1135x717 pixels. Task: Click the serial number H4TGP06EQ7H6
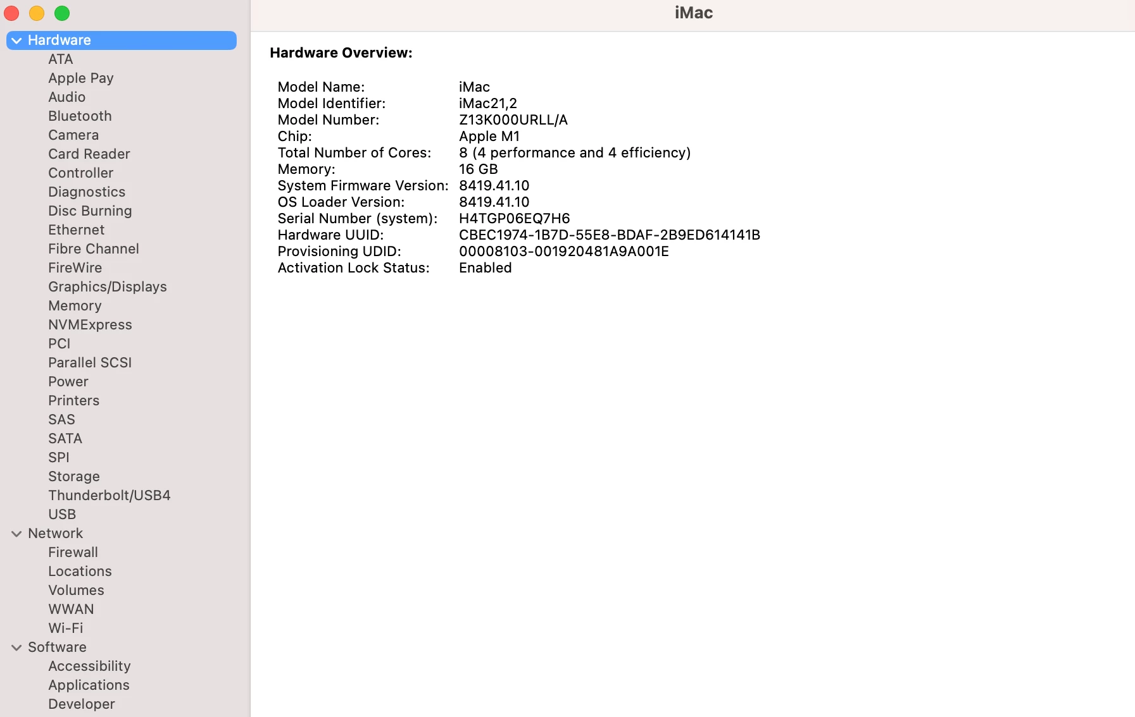pos(515,219)
